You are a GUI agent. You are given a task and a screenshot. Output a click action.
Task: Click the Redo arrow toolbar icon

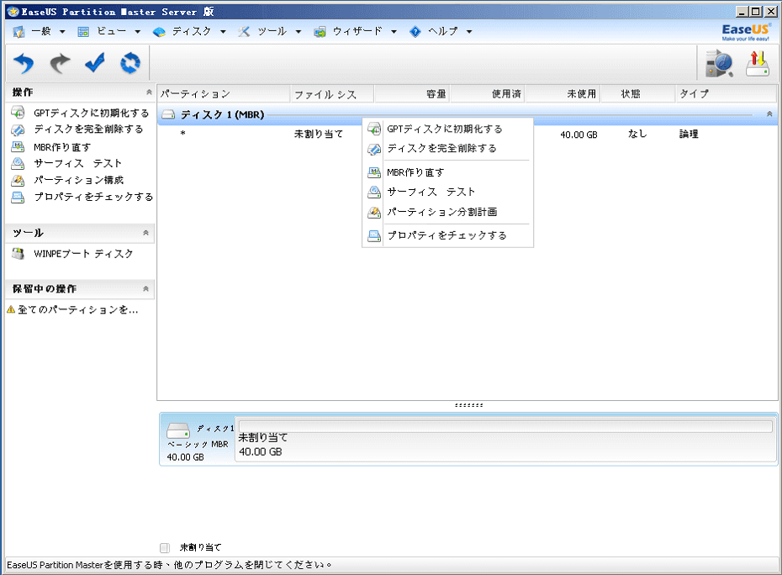pos(61,63)
